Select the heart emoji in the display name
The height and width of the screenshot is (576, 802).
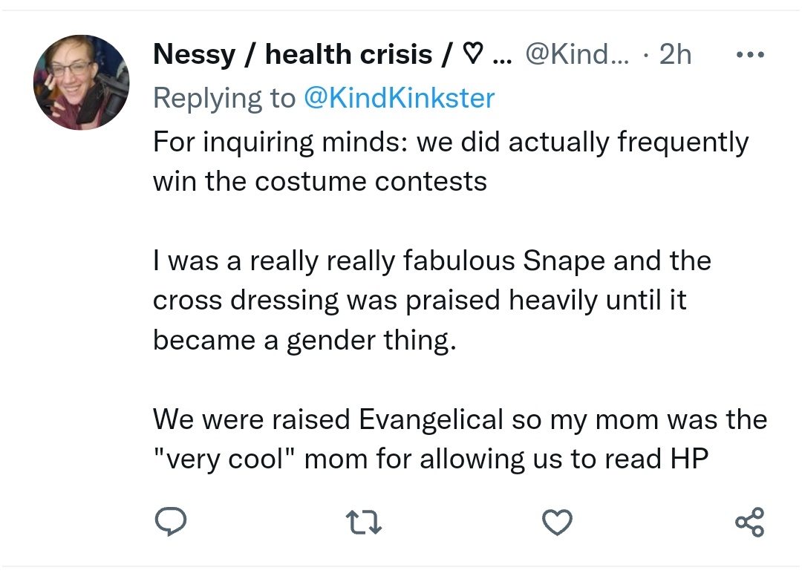[x=472, y=53]
